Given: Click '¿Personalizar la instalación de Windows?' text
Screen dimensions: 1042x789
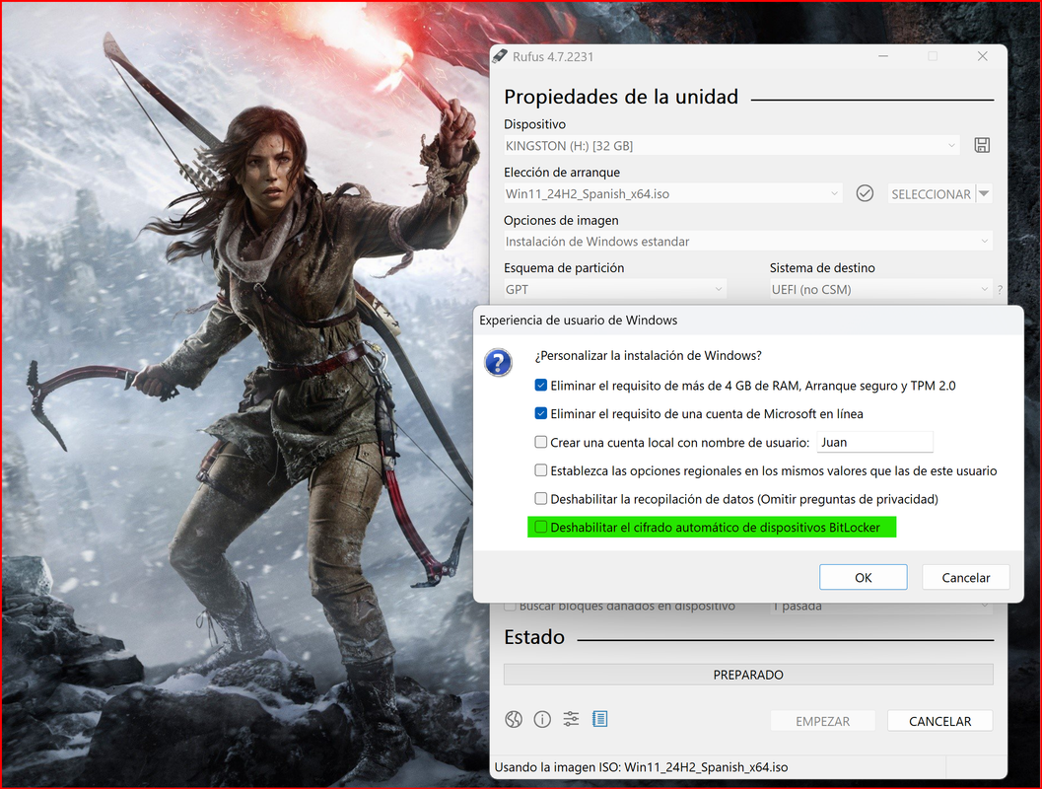Looking at the screenshot, I should pos(648,356).
